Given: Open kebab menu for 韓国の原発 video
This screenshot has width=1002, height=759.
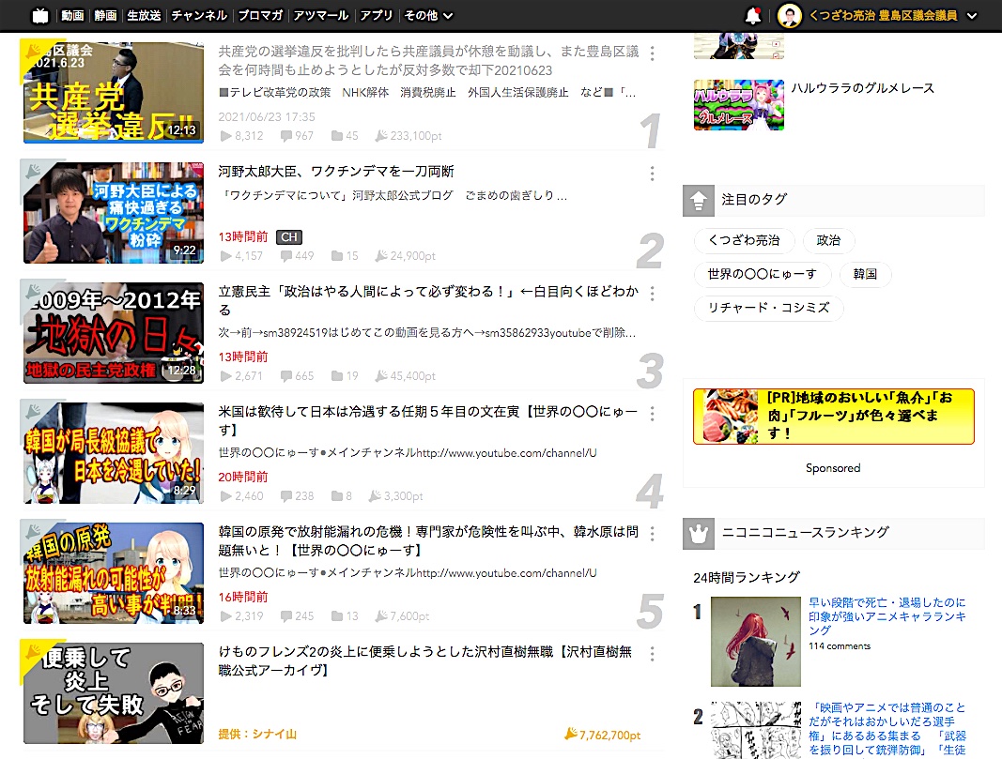Looking at the screenshot, I should (x=652, y=534).
